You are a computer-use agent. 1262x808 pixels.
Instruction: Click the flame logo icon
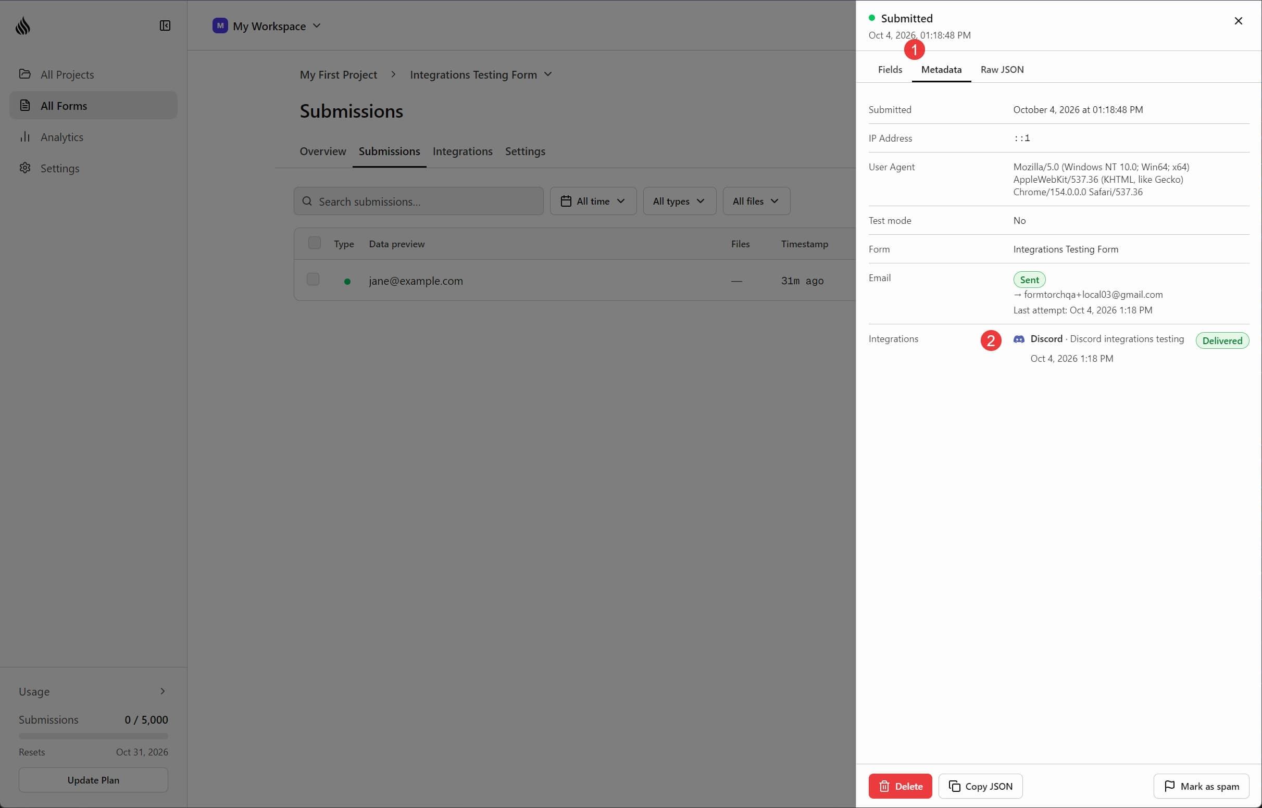coord(22,26)
